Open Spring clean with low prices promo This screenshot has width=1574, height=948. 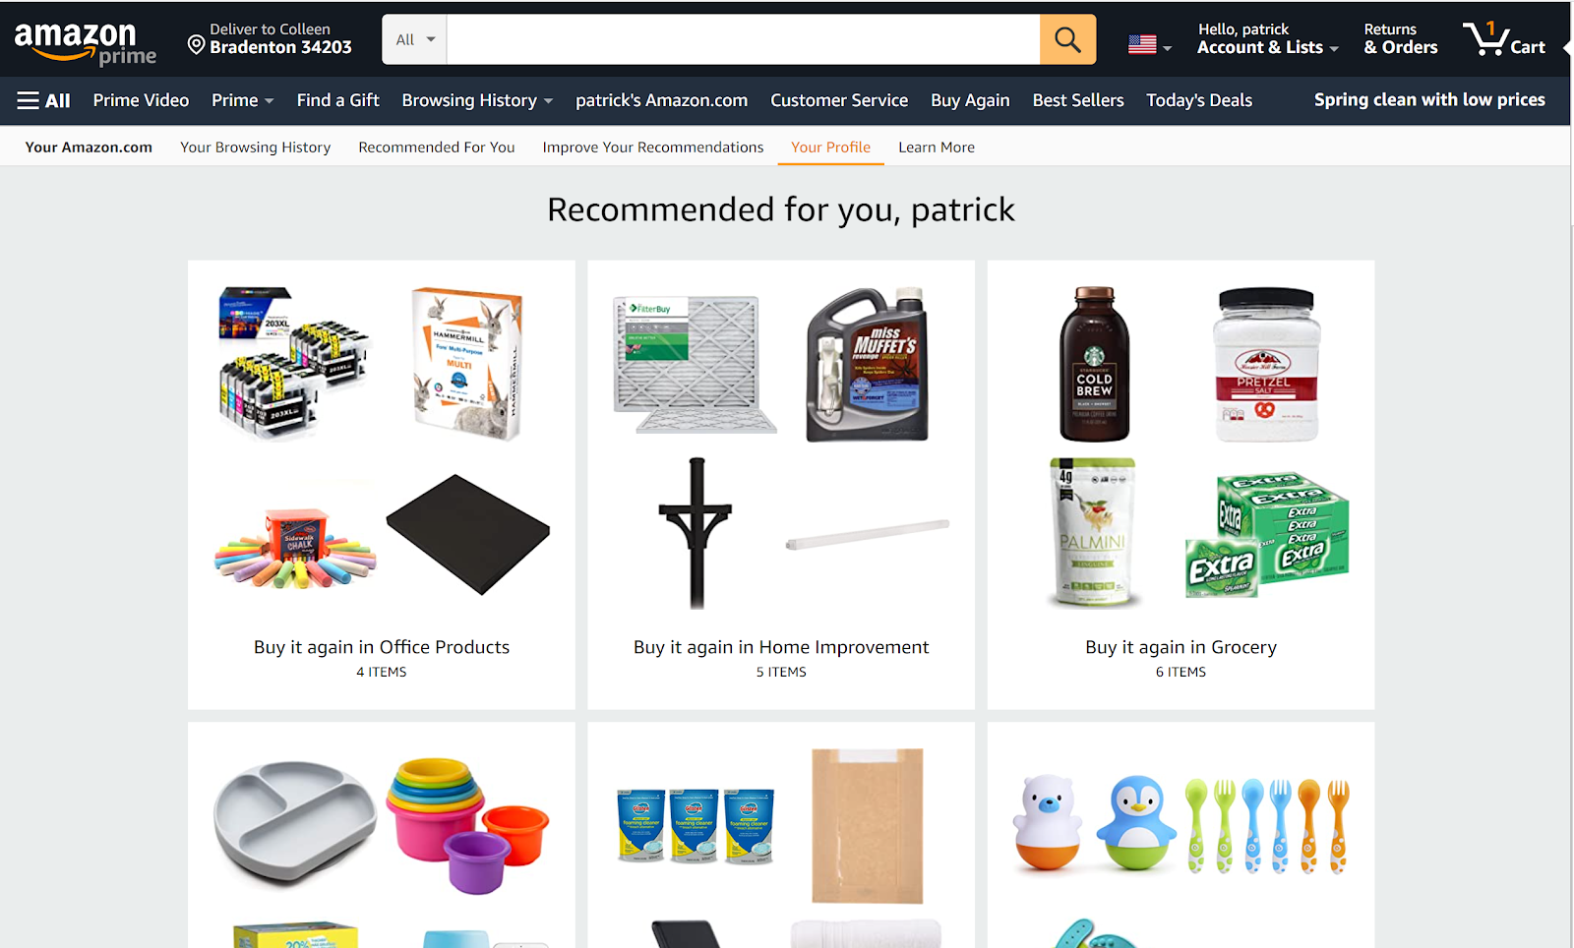[1429, 100]
